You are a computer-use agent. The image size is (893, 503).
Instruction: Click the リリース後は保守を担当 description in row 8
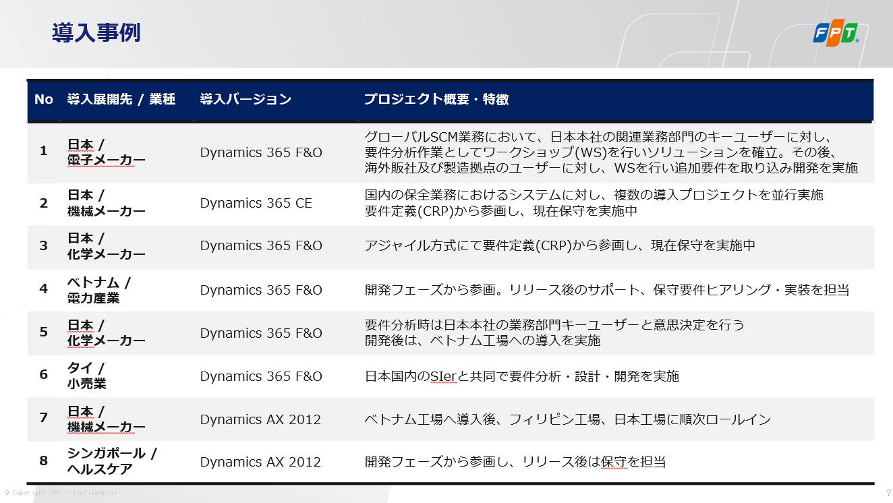coord(515,462)
